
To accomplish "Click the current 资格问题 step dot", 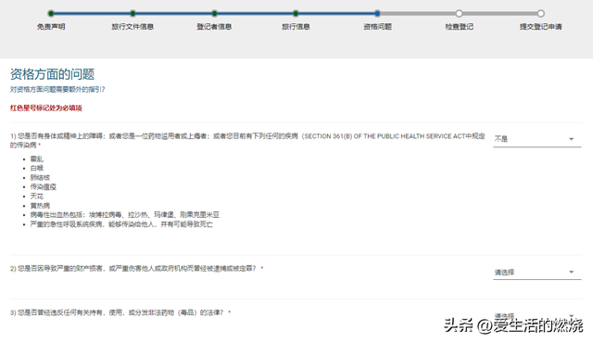I will pos(377,14).
